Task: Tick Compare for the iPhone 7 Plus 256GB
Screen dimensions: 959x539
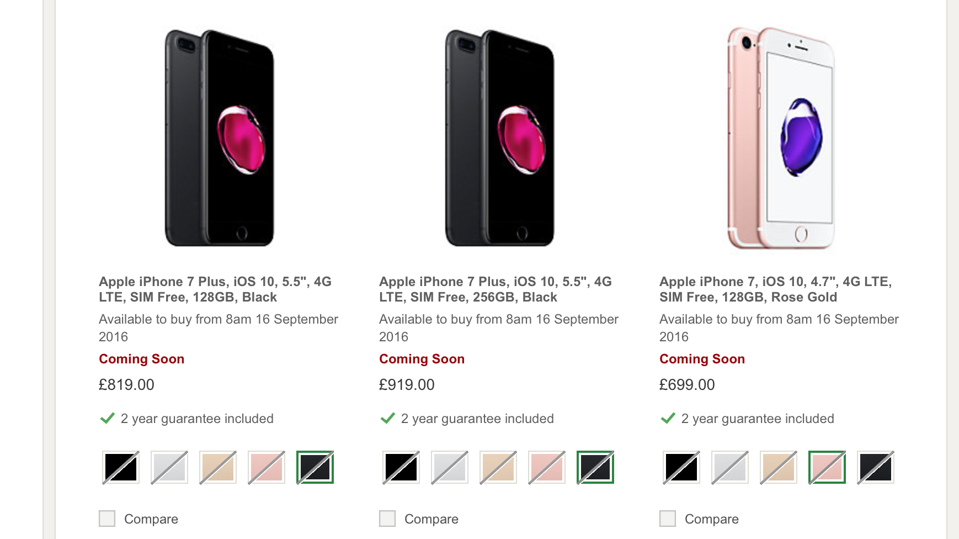Action: [387, 519]
